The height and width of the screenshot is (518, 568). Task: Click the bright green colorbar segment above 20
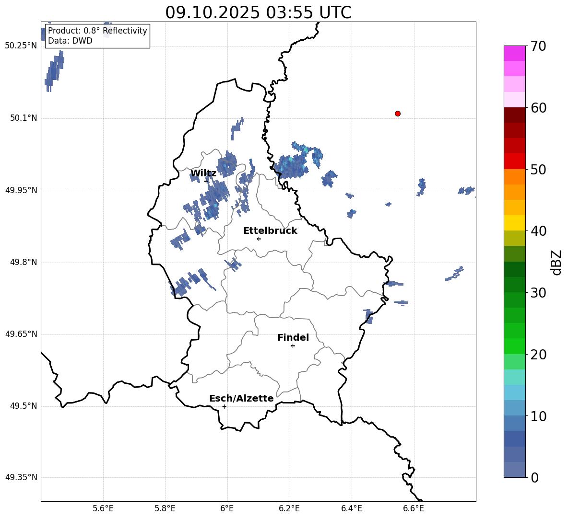[514, 346]
